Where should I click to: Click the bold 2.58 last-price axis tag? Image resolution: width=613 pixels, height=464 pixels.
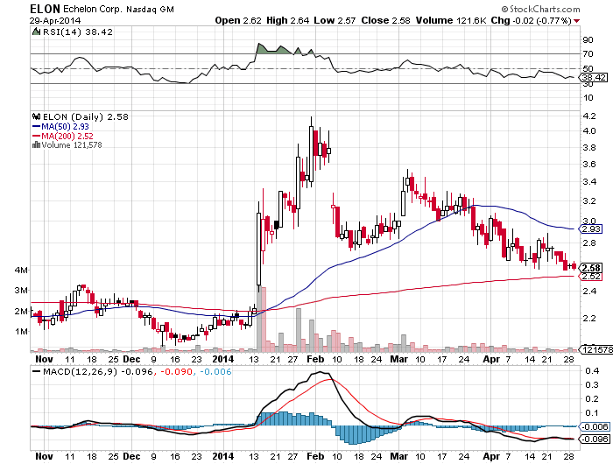click(591, 268)
